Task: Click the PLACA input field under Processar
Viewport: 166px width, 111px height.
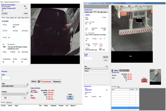Action: (6, 78)
